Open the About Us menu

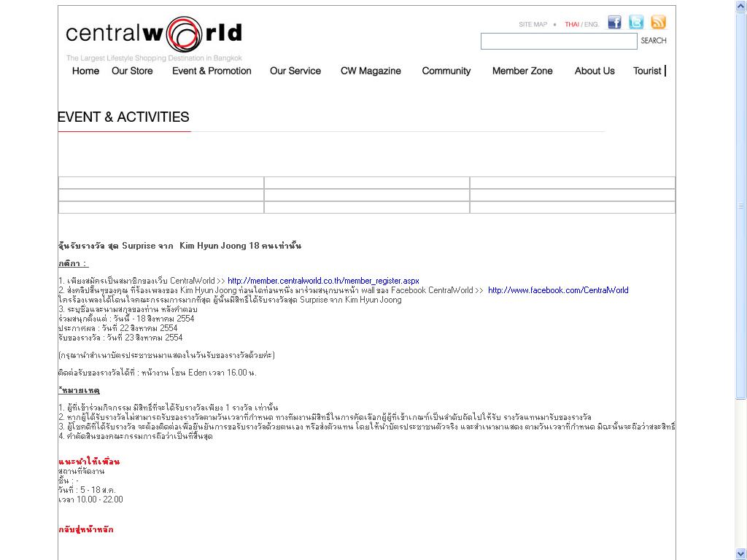pos(595,71)
